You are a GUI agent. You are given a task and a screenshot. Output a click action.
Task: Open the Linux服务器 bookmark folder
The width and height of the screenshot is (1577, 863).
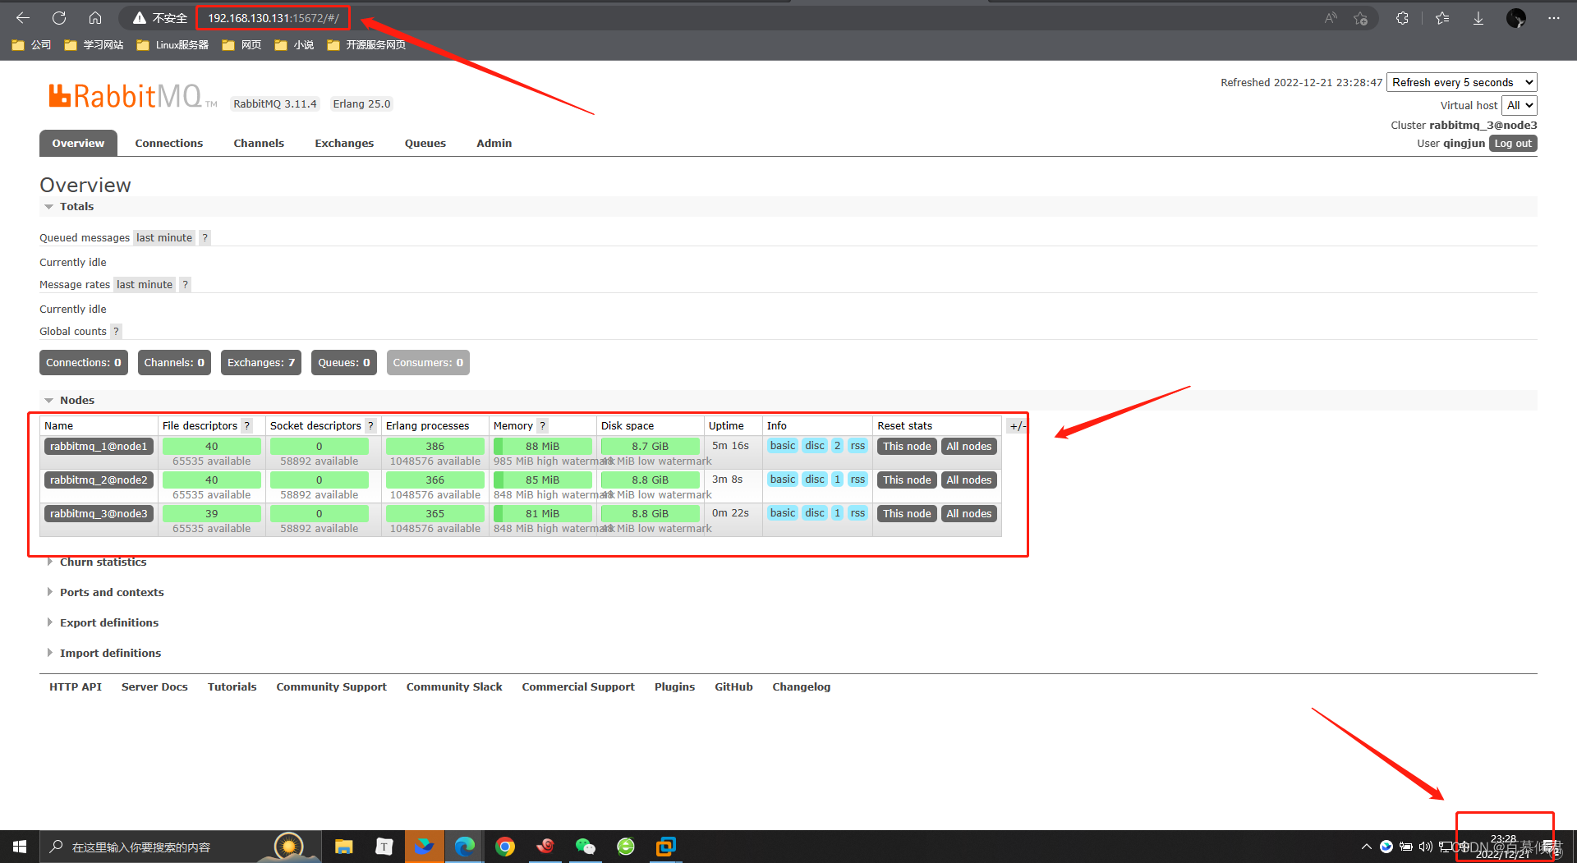pos(172,45)
